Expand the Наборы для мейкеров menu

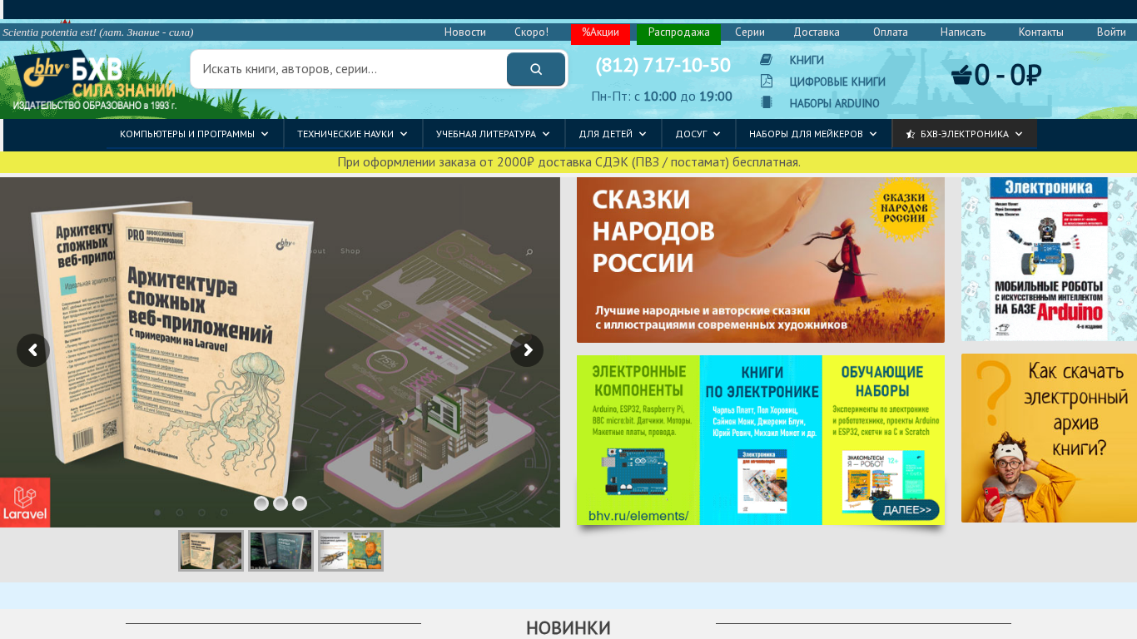pyautogui.click(x=813, y=134)
